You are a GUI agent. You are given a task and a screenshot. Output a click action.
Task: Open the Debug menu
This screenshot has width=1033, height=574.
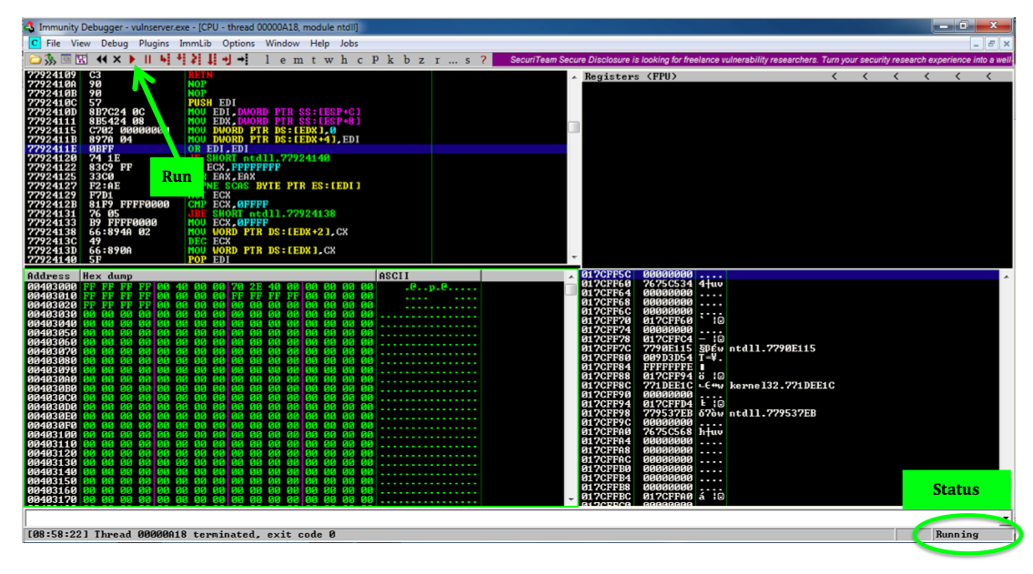115,43
